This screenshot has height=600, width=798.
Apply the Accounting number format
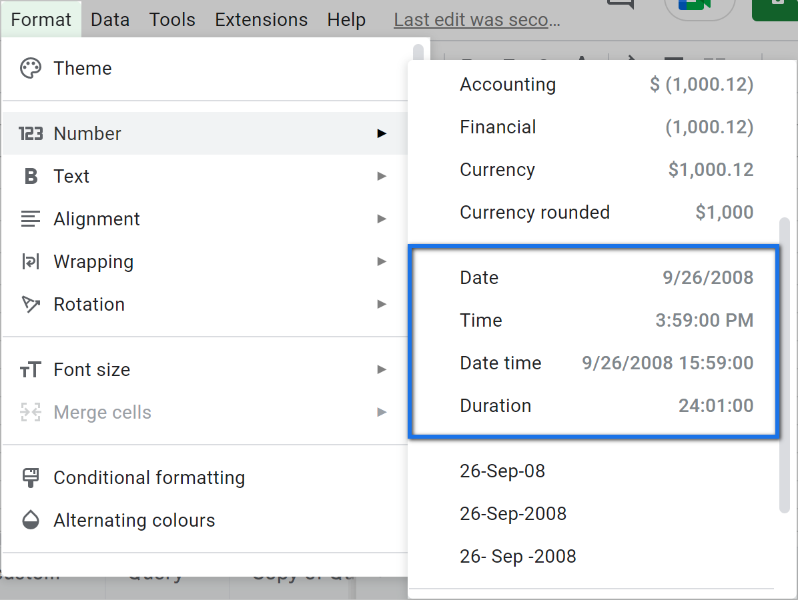(593, 85)
